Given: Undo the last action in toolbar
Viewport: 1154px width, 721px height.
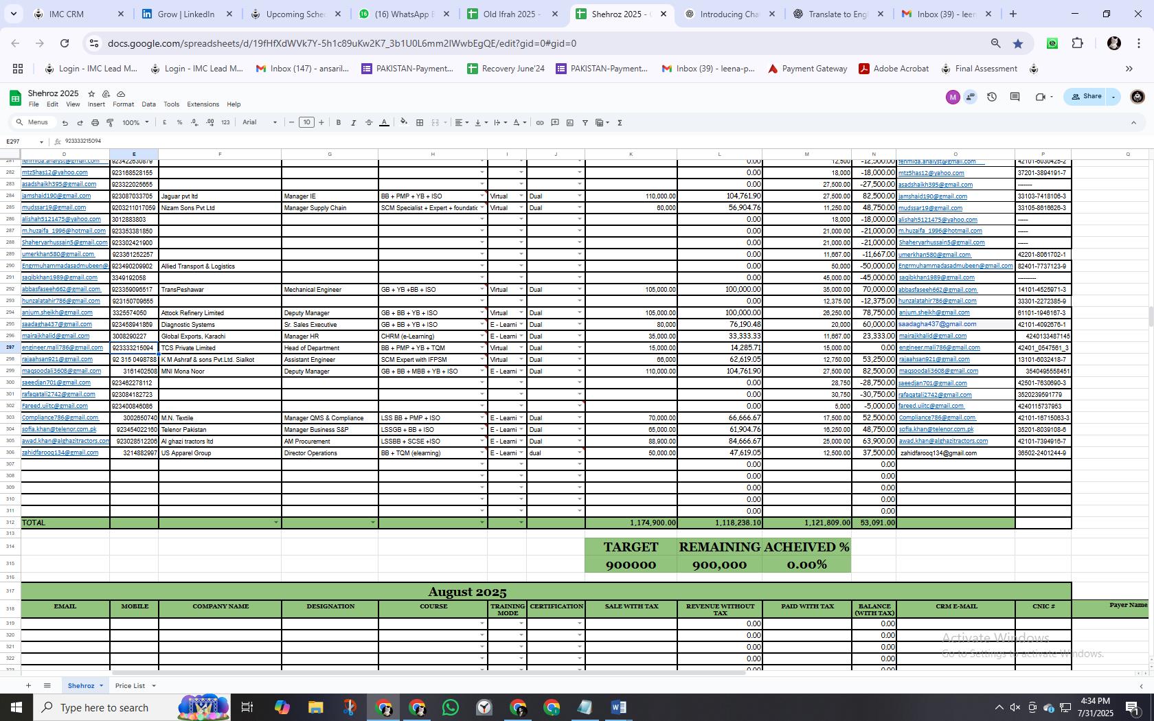Looking at the screenshot, I should 65,123.
